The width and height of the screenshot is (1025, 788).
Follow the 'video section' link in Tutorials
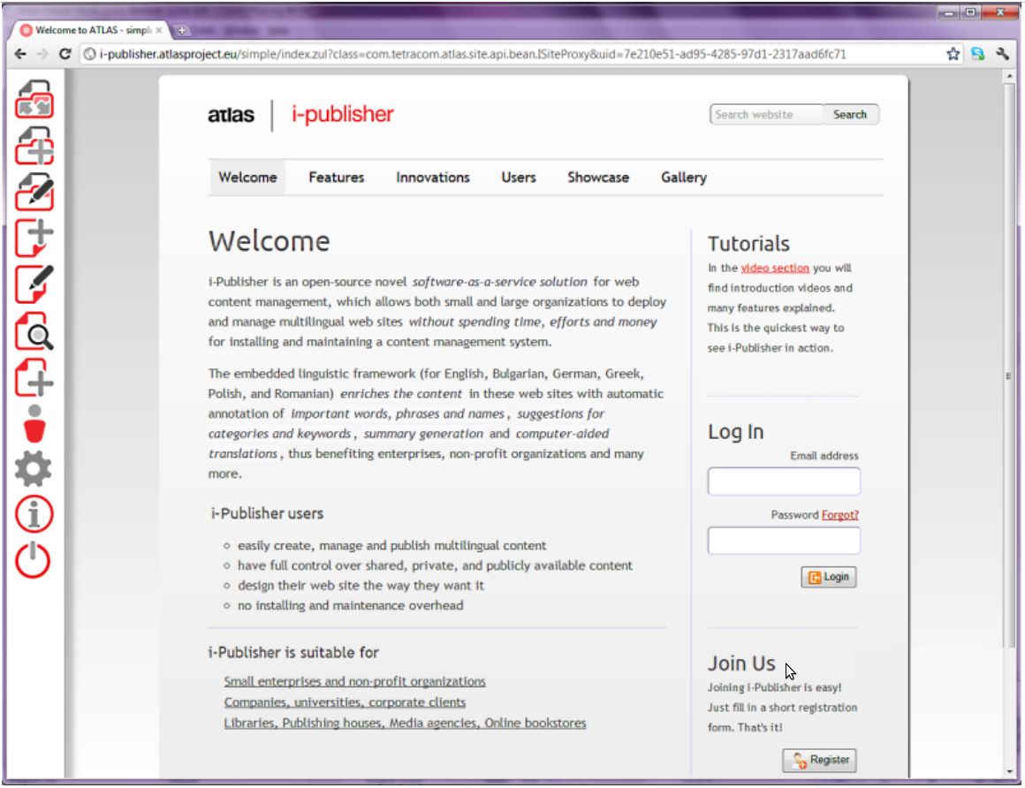pos(775,268)
